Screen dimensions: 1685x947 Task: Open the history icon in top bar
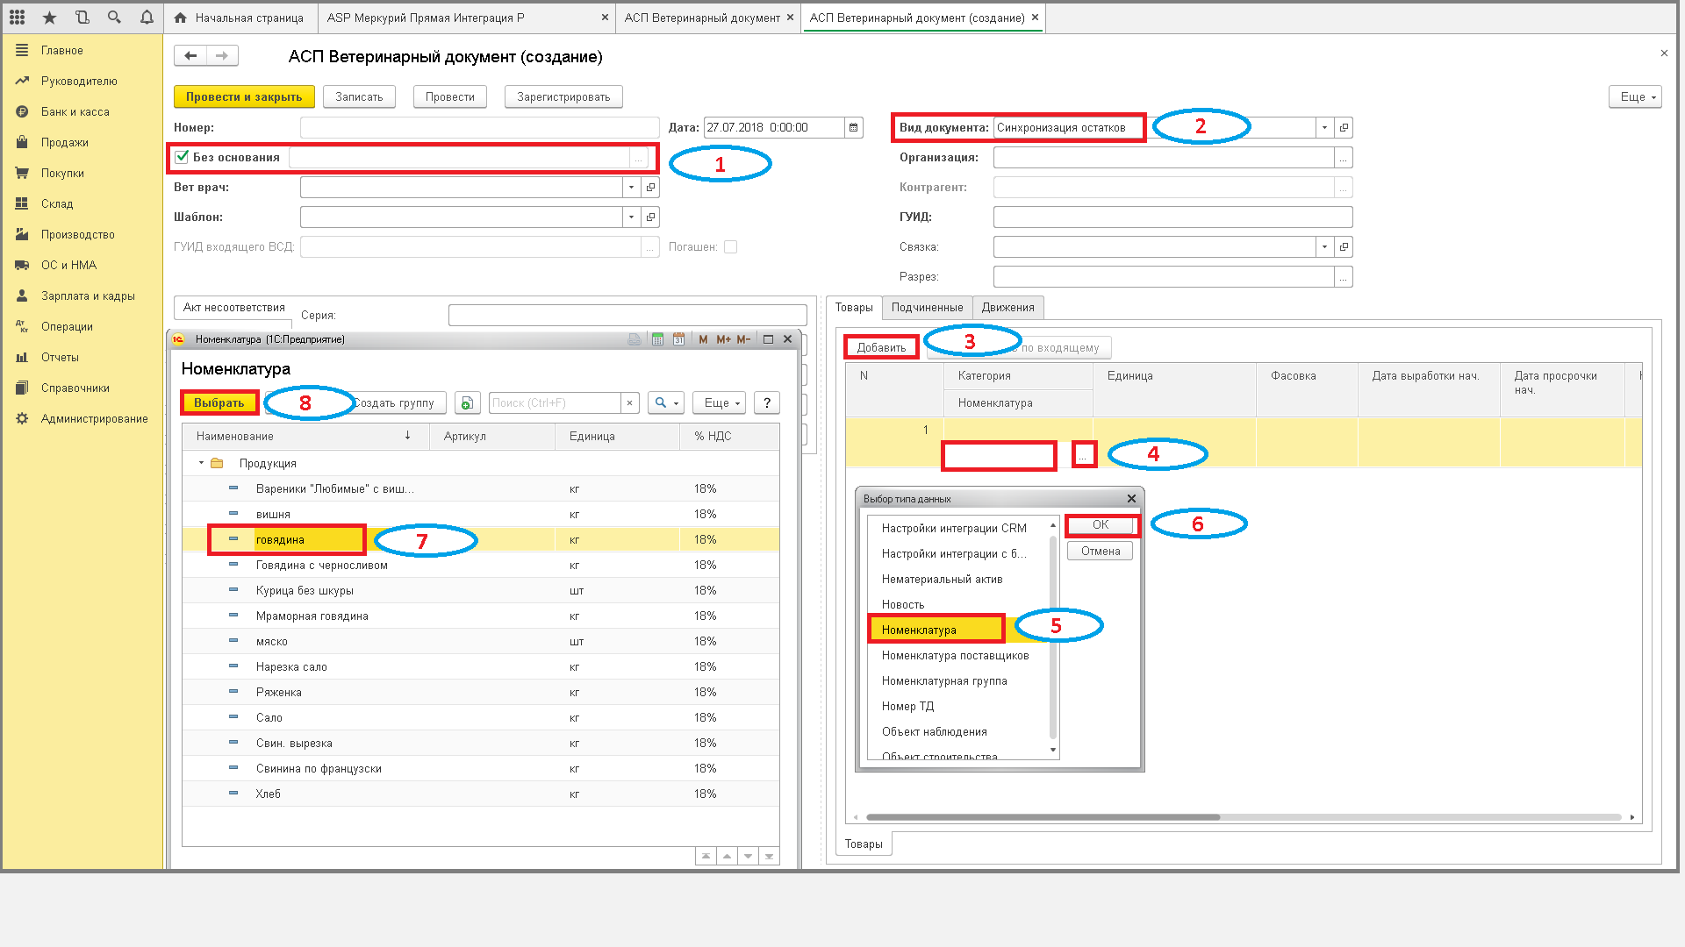[82, 17]
